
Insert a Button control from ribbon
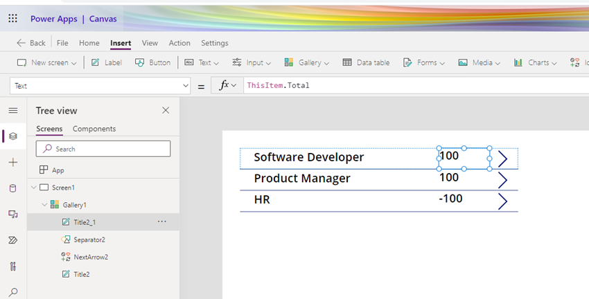coord(152,62)
